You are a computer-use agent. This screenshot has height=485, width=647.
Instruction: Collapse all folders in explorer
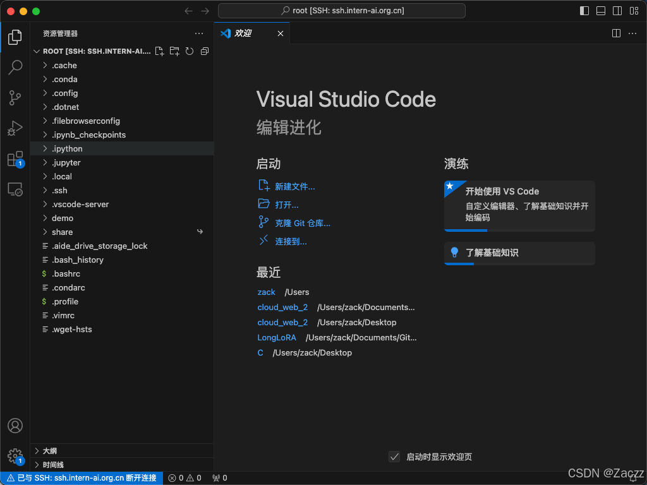pyautogui.click(x=205, y=51)
